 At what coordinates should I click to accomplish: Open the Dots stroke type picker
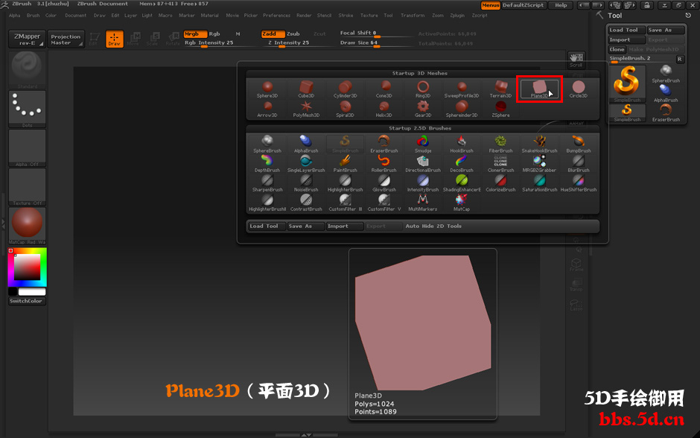[27, 109]
